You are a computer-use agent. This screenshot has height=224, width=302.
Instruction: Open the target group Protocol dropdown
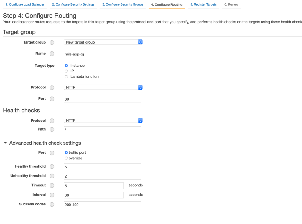(x=103, y=88)
